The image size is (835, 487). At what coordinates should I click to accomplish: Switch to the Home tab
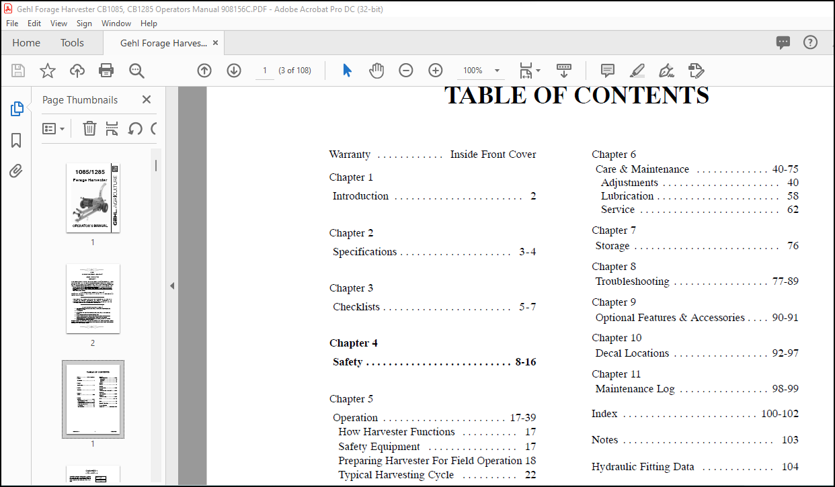(x=26, y=42)
